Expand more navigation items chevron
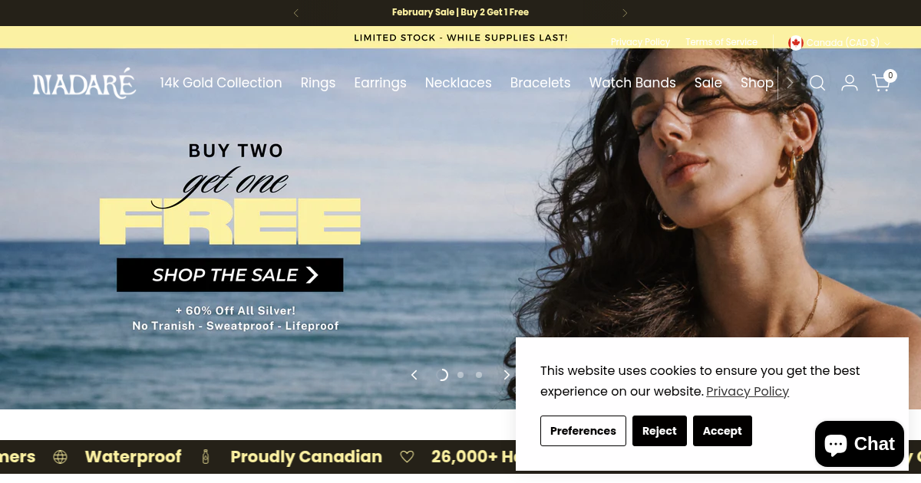 [790, 83]
